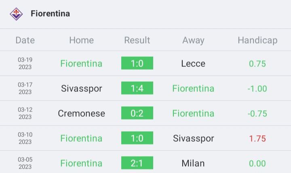Image resolution: width=291 pixels, height=173 pixels.
Task: Select the Date column header
Action: 25,40
